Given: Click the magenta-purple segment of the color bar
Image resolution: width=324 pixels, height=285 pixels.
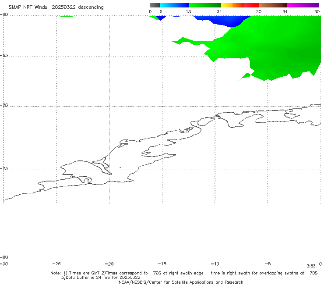Looking at the screenshot, I should (303, 5).
